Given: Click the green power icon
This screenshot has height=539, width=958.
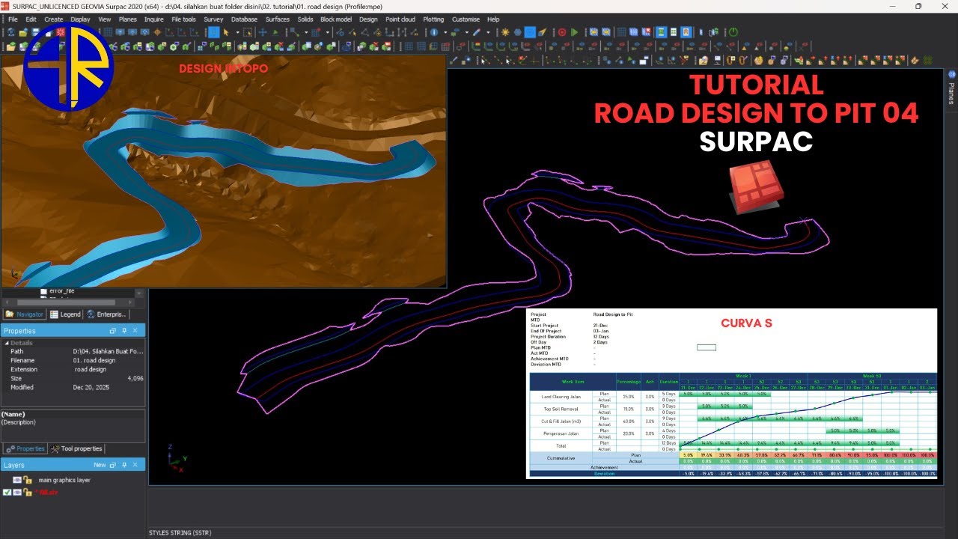Looking at the screenshot, I should point(733,32).
